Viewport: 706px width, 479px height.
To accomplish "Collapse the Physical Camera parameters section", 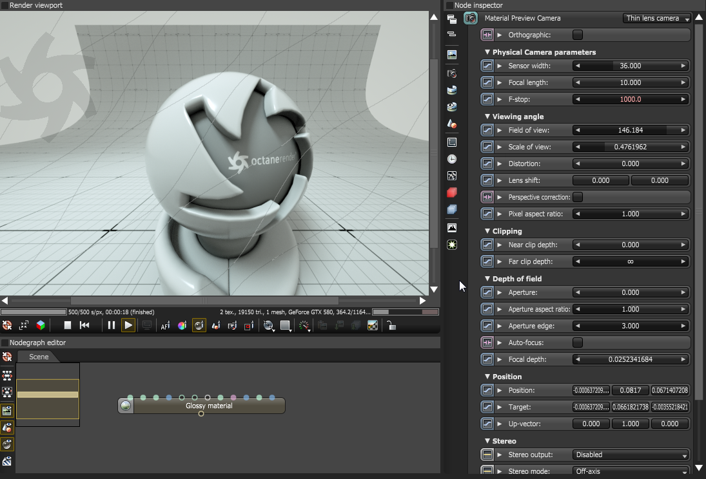I will point(487,52).
